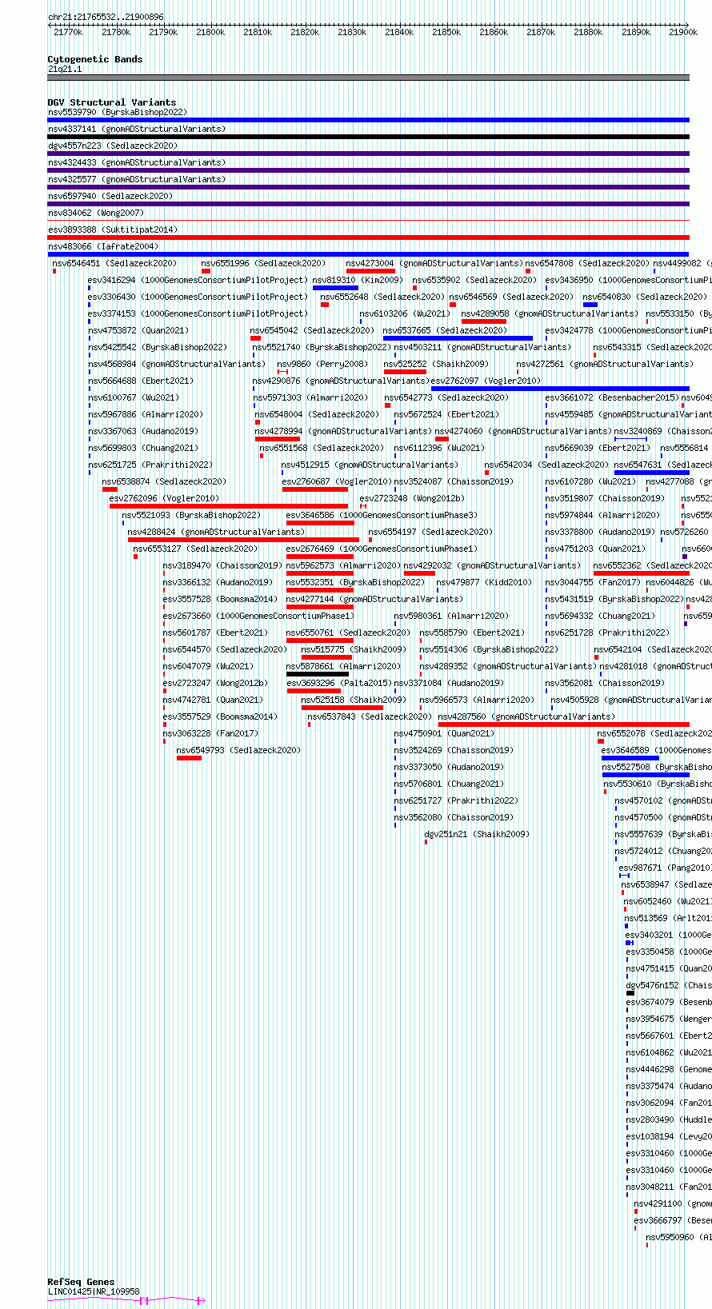Viewport: 712px width, 1309px height.
Task: Click the nsv5539790 (ByrskaBishop2022) variant label
Action: point(118,113)
